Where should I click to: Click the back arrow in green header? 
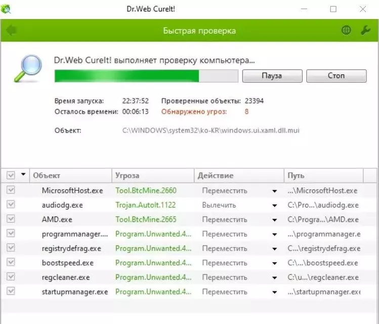(x=11, y=30)
